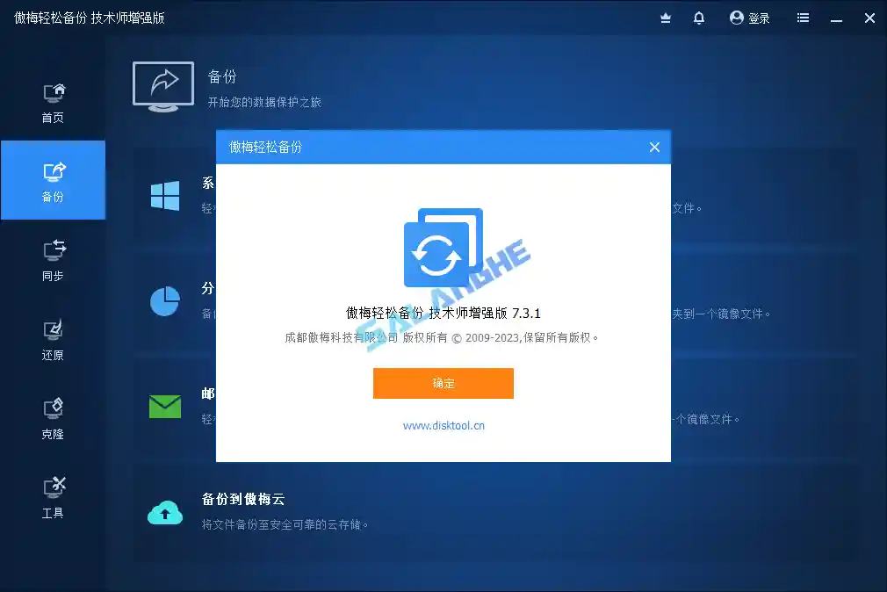Click the backup monitor icon in the header

pyautogui.click(x=665, y=18)
